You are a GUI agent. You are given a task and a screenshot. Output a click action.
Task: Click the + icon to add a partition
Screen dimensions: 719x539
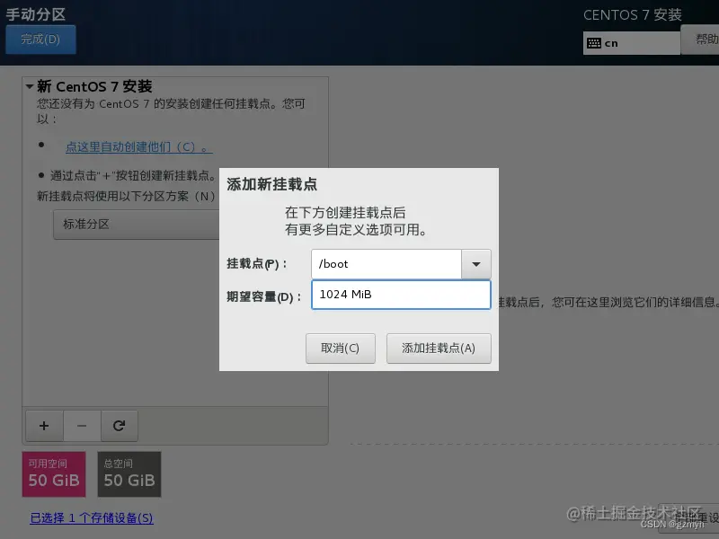pyautogui.click(x=44, y=426)
